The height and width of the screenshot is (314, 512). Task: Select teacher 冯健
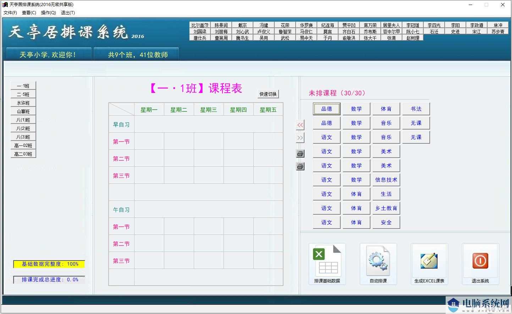coord(264,25)
